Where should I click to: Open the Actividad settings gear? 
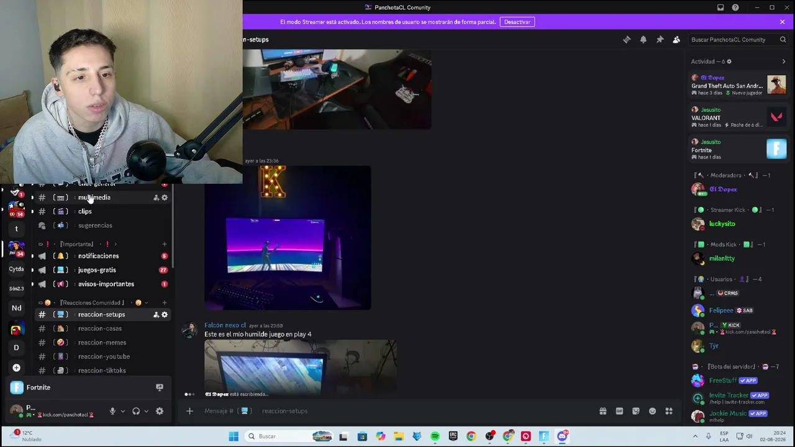[x=729, y=61]
